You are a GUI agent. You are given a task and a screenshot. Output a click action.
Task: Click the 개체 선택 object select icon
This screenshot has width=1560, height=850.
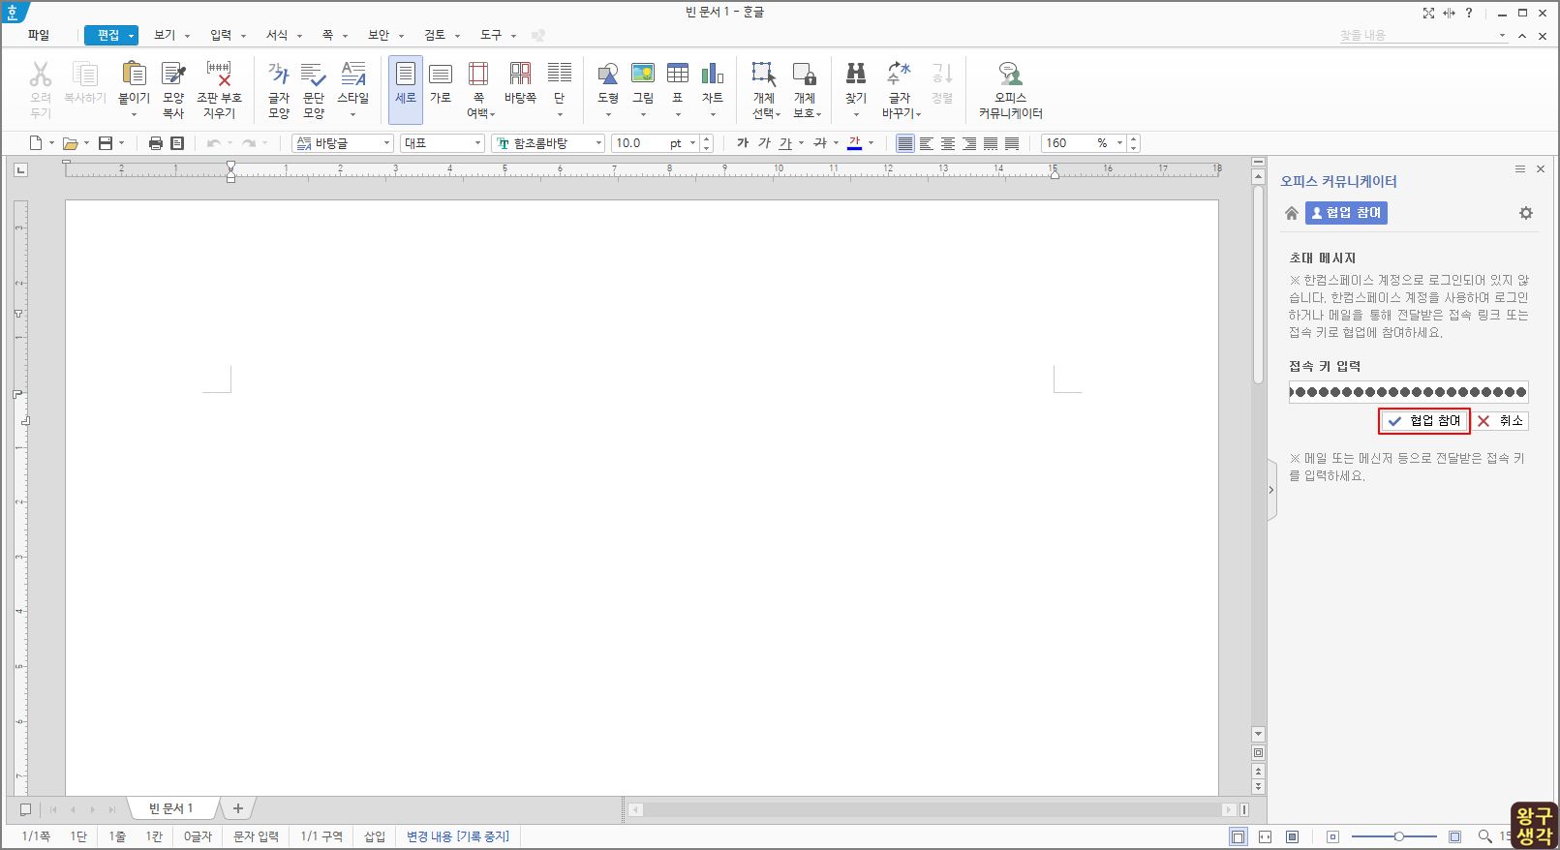point(764,74)
